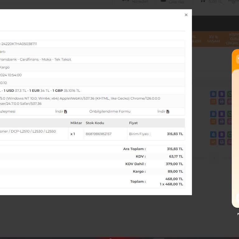The height and width of the screenshot is (239, 239).
Task: Click the Önbilgilendirme Formu label
Action: [110, 111]
